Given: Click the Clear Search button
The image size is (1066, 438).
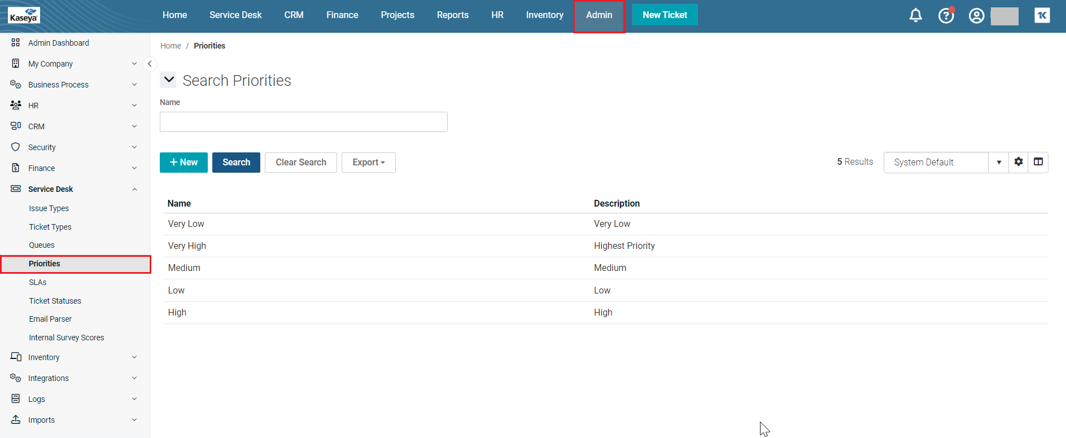Looking at the screenshot, I should pos(300,163).
